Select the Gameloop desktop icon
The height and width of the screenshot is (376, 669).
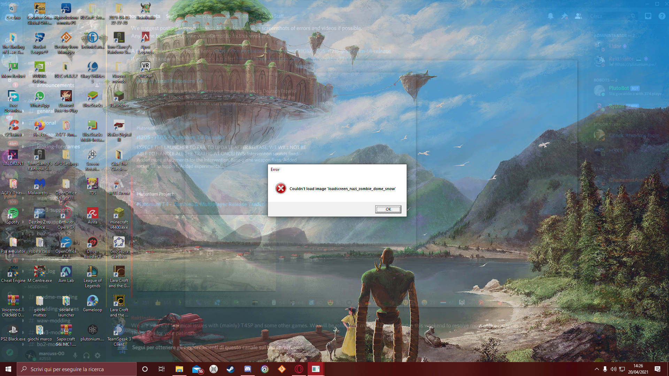[x=92, y=304]
